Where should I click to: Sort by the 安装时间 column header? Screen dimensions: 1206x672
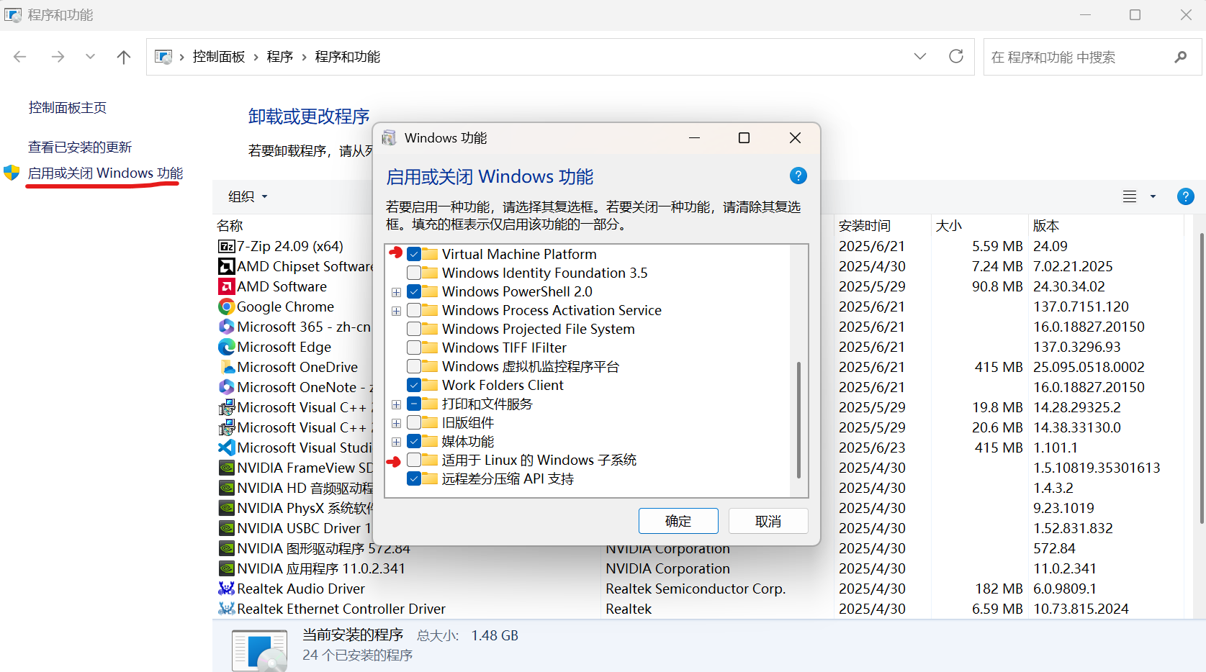click(865, 226)
